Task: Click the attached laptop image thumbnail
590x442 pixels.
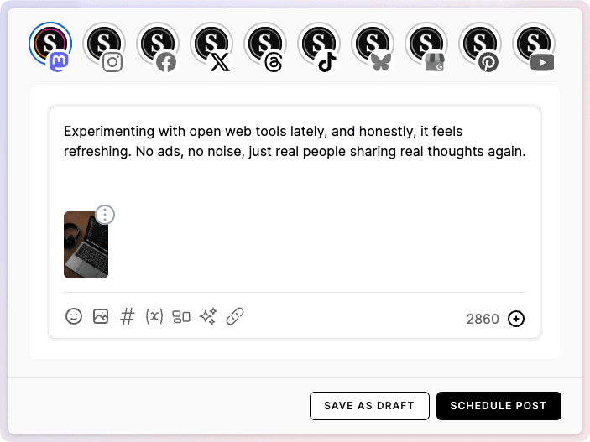Action: (x=86, y=245)
